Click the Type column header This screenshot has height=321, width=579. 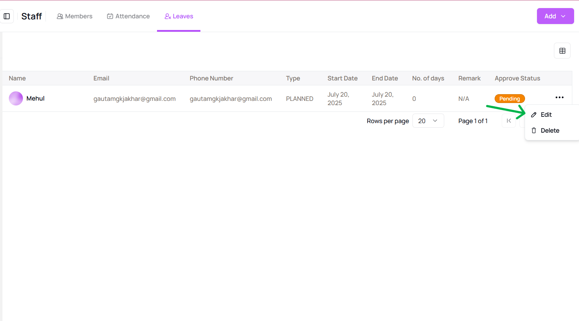click(x=293, y=78)
